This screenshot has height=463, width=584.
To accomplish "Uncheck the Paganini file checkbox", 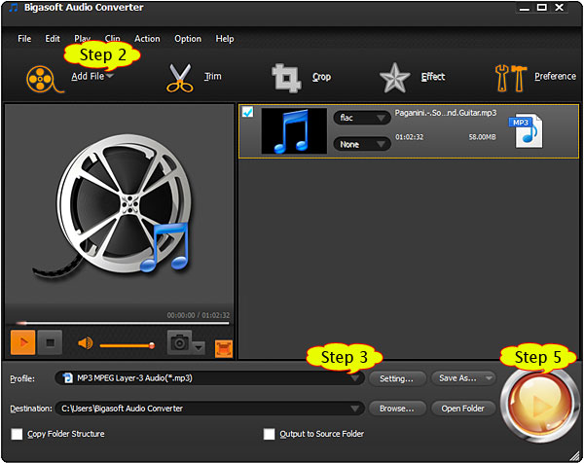I will click(x=247, y=112).
